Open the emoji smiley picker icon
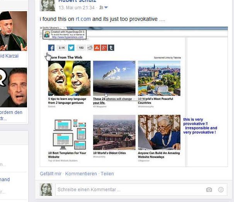234x202 pixels. [x=221, y=190]
